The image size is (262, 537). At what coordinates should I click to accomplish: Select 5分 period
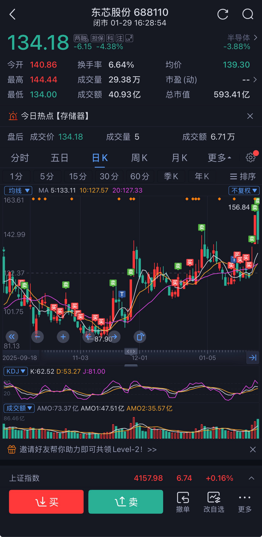click(x=47, y=176)
